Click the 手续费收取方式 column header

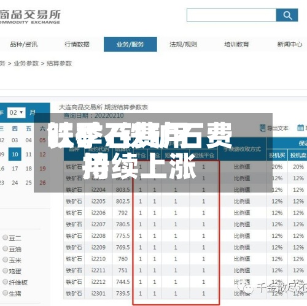pyautogui.click(x=242, y=149)
